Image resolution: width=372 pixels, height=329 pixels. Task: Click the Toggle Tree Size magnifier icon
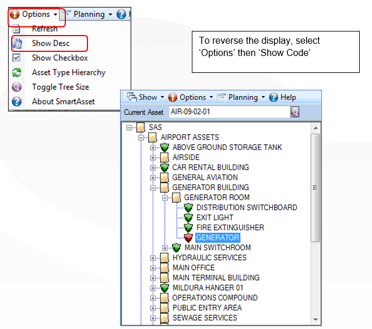(x=16, y=87)
